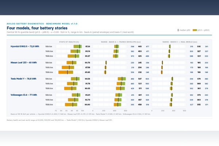The width and height of the screenshot is (219, 146).
Task: Click the Nissan Leaf SoH value 90.76
Action: (88, 63)
